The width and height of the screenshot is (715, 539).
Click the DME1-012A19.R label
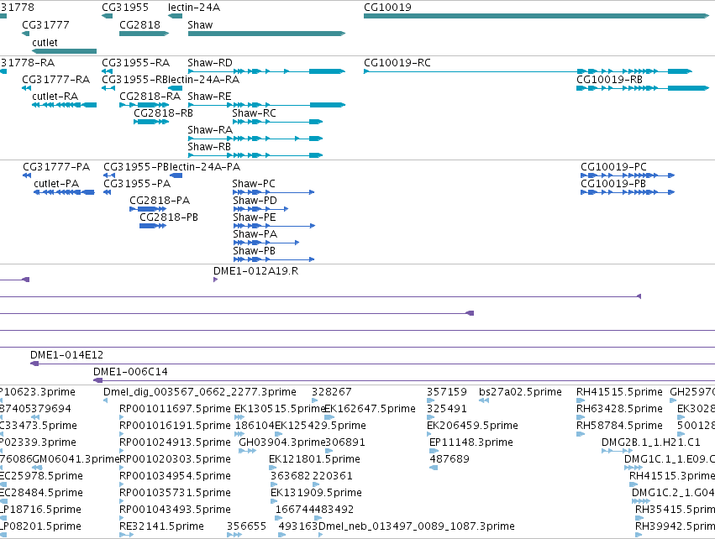255,271
